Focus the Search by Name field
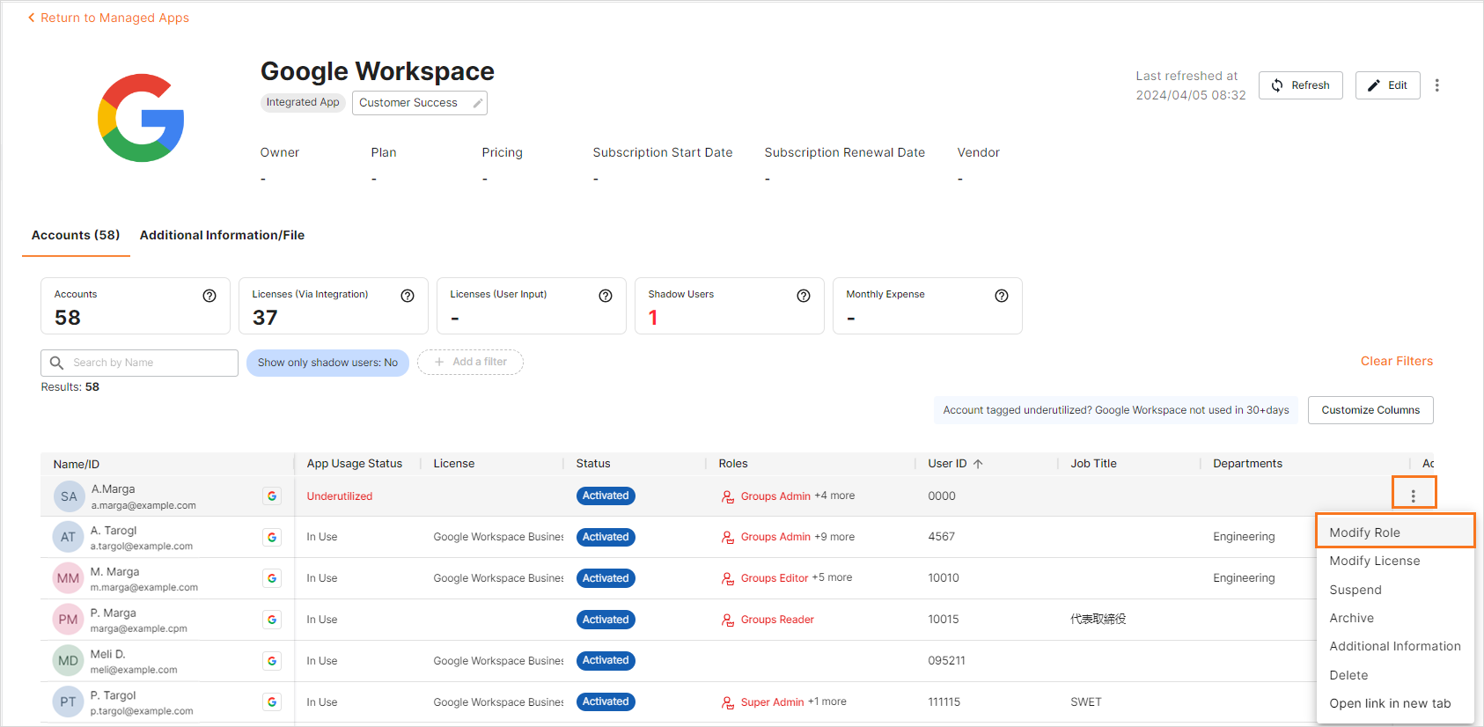The width and height of the screenshot is (1484, 727). (139, 363)
